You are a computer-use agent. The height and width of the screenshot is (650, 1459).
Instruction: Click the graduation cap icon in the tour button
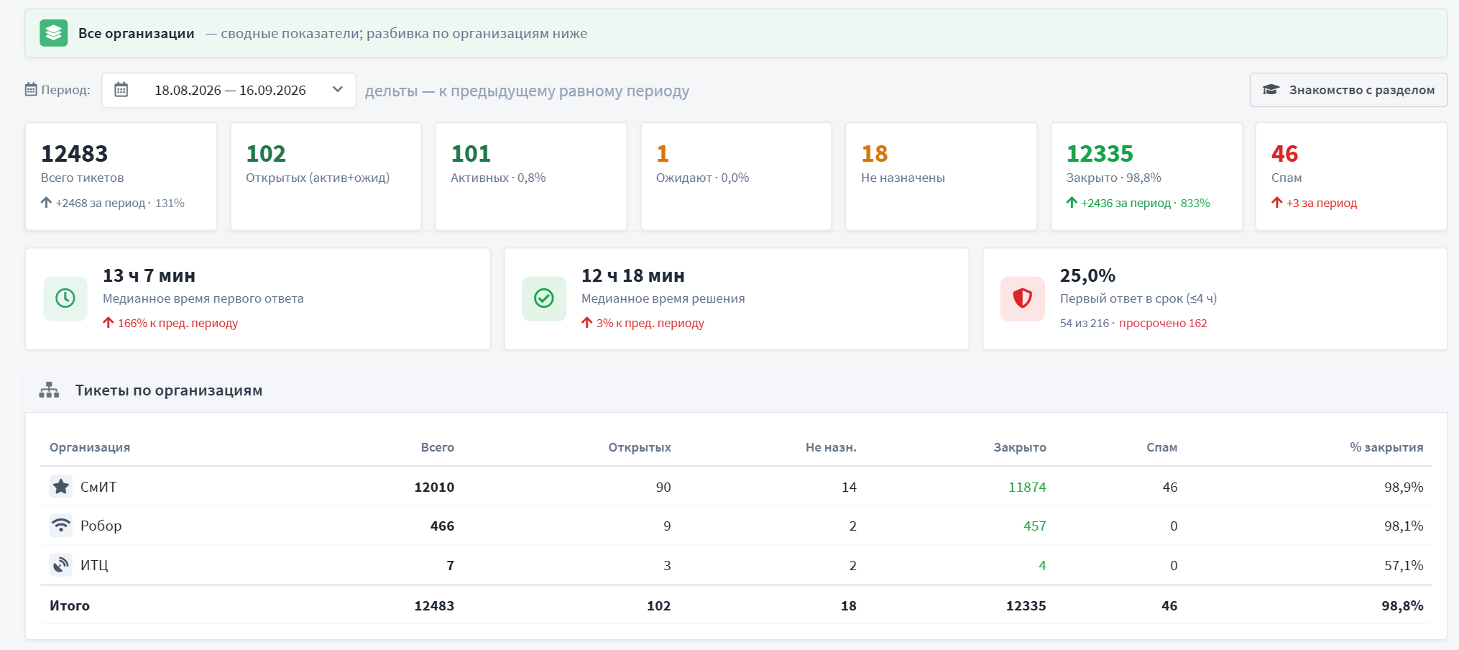(1271, 90)
